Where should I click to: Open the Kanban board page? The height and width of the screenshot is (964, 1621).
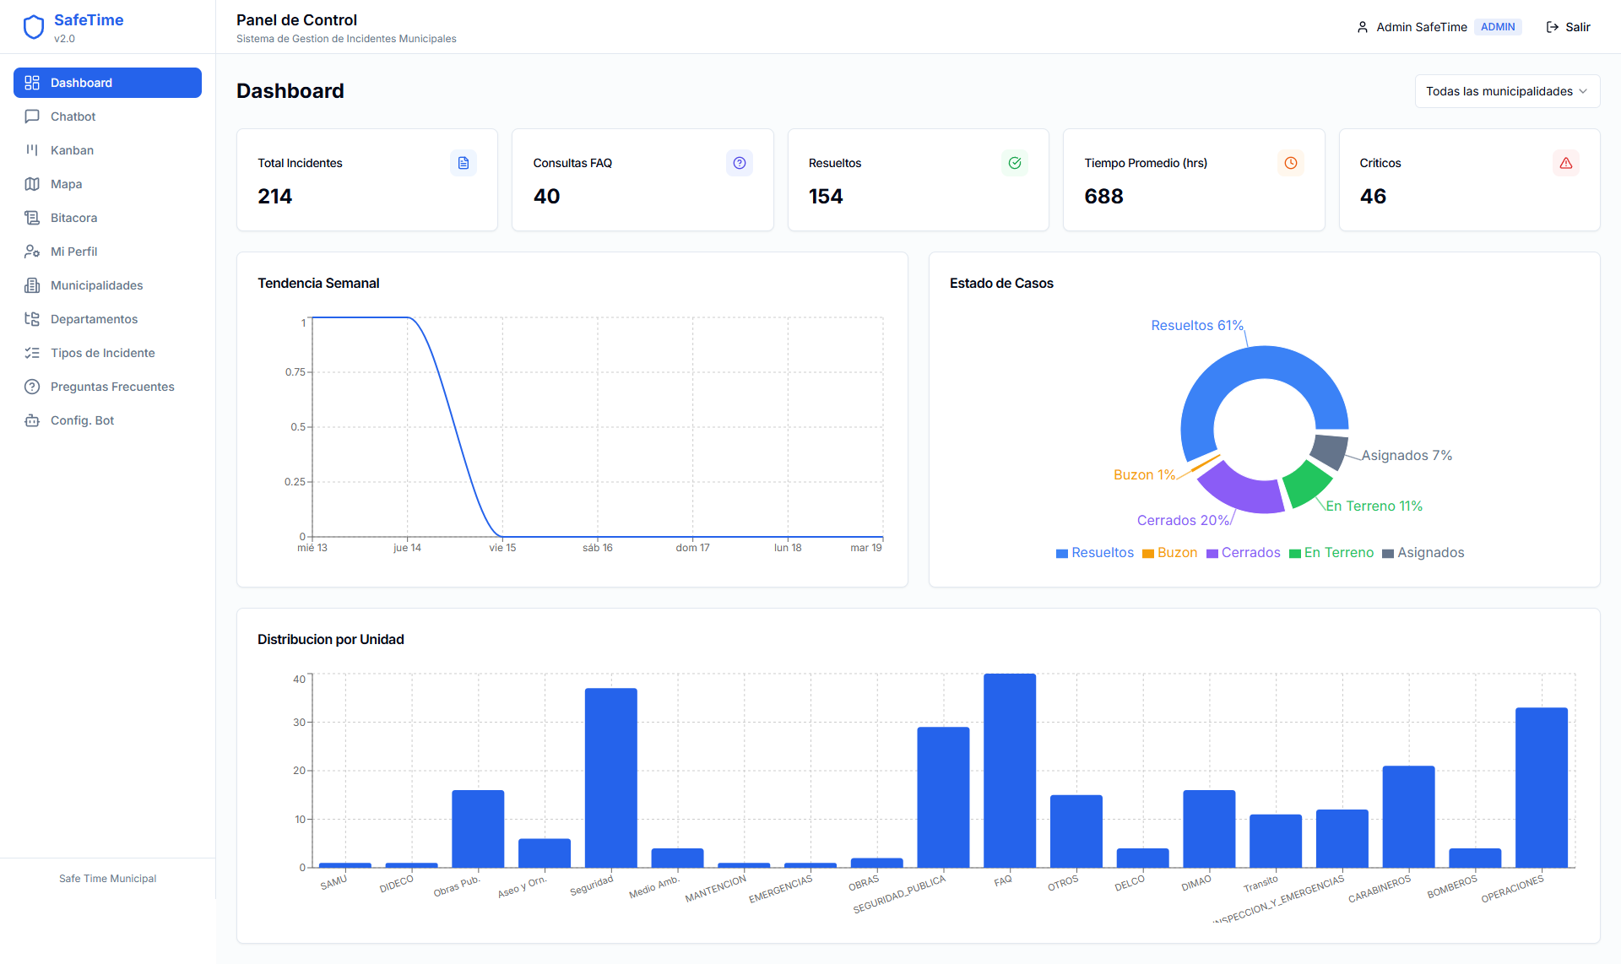[107, 150]
